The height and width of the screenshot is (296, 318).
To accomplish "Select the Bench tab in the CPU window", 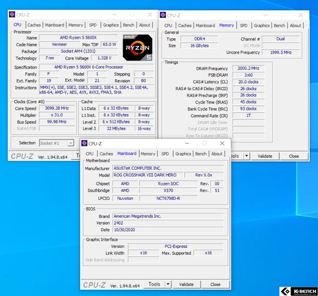I will pyautogui.click(x=129, y=25).
